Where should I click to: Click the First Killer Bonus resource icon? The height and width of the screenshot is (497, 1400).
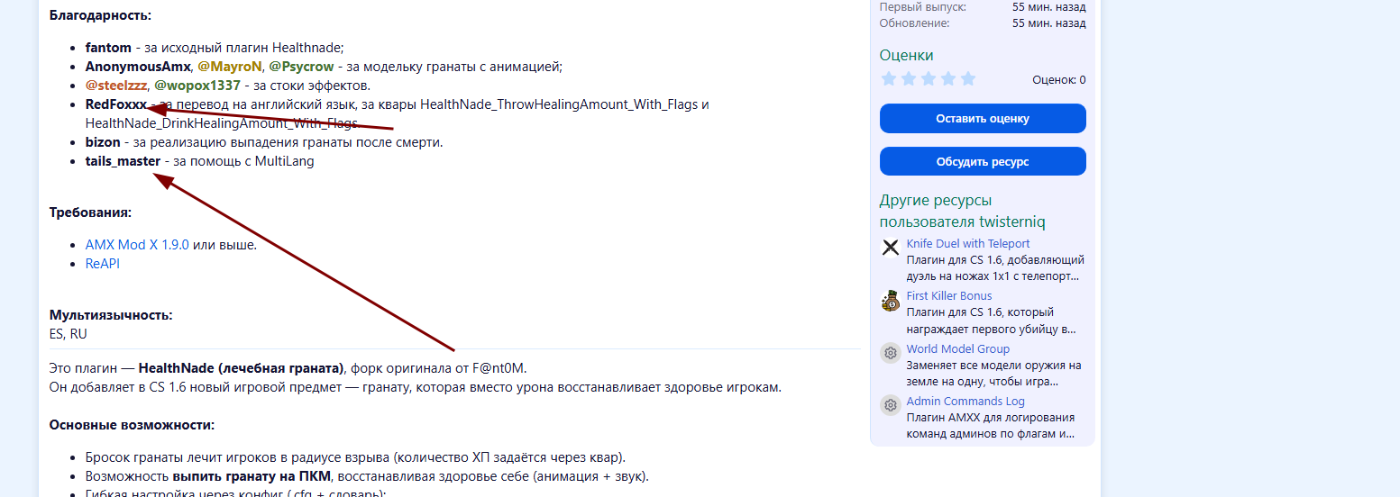coord(891,301)
